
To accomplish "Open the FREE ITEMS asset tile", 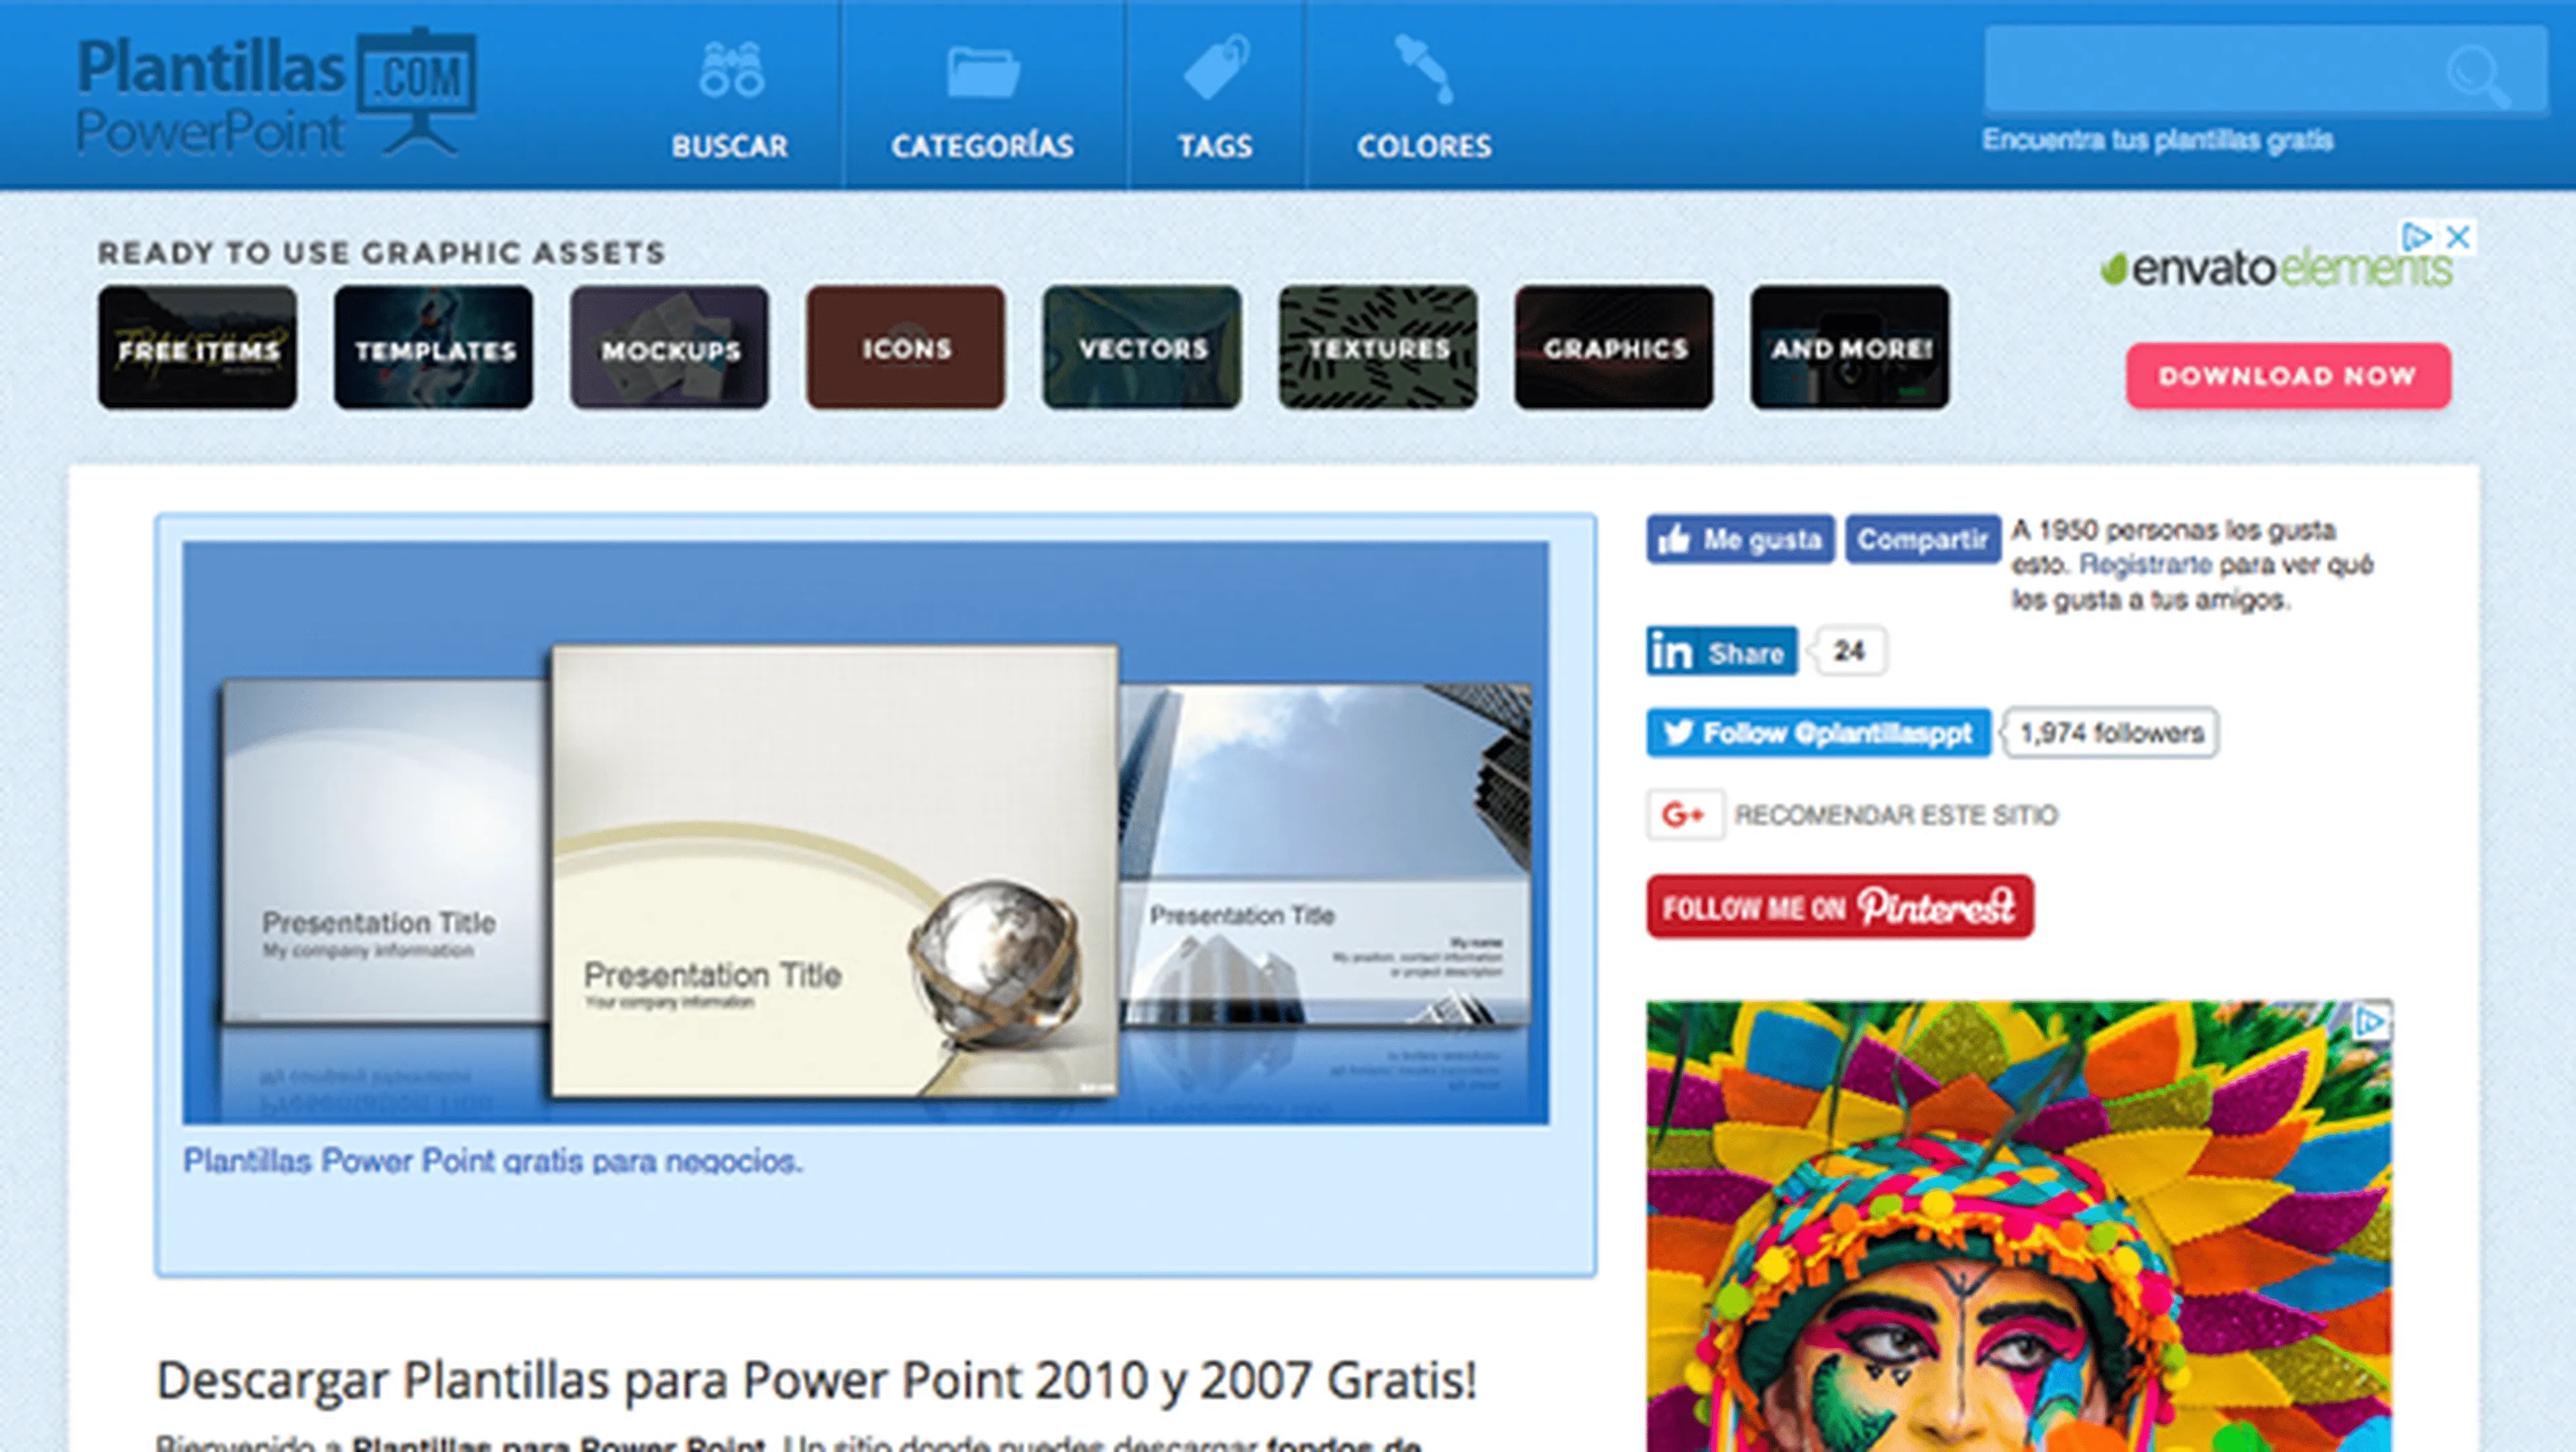I will [198, 348].
